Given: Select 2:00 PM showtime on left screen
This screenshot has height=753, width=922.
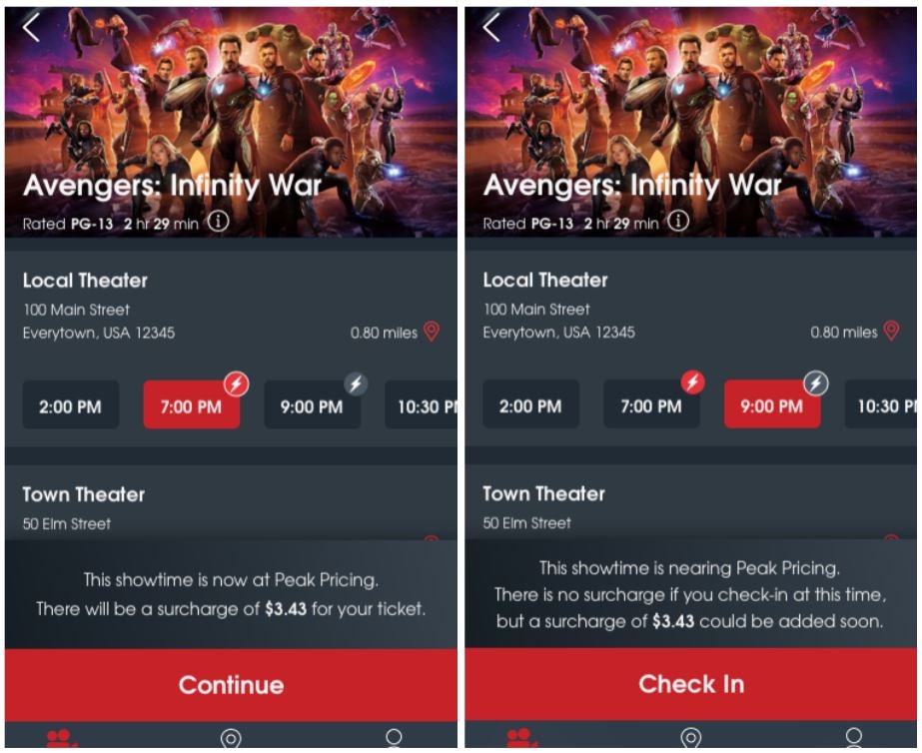Looking at the screenshot, I should click(71, 405).
